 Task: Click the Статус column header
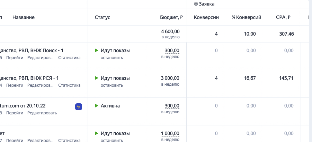(x=102, y=17)
